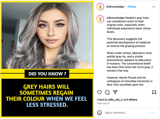The height and width of the screenshot is (119, 160).
Task: Open k4knowledge username link in caption
Action: pyautogui.click(x=116, y=18)
